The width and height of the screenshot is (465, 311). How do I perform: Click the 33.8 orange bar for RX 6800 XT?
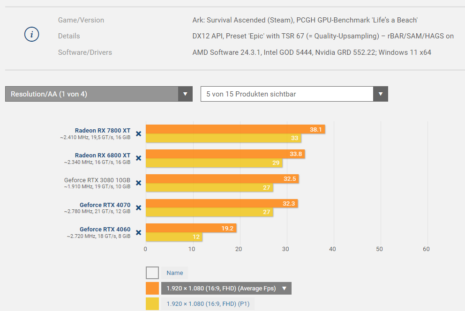click(225, 154)
